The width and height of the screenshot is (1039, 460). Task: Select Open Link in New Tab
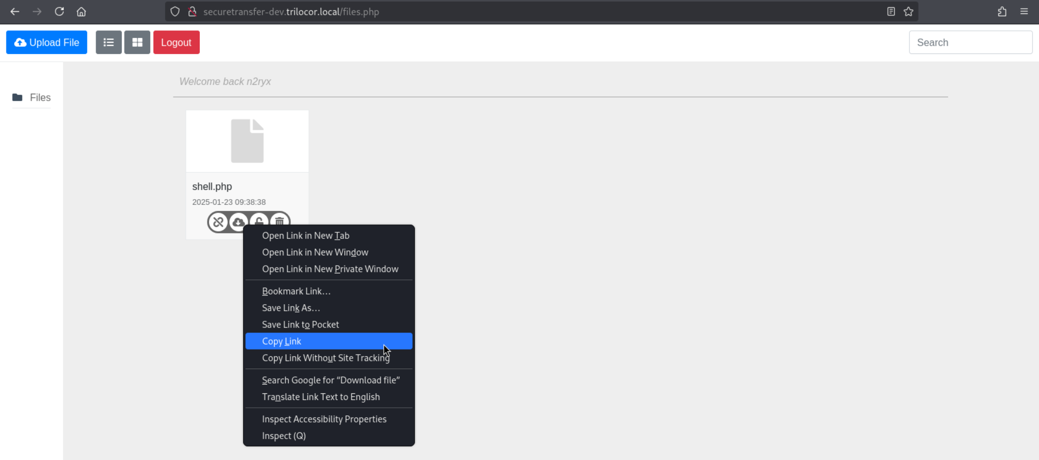pos(329,236)
